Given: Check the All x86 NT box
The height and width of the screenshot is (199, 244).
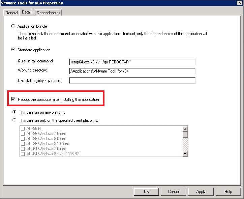Looking at the screenshot, I should pyautogui.click(x=23, y=129).
